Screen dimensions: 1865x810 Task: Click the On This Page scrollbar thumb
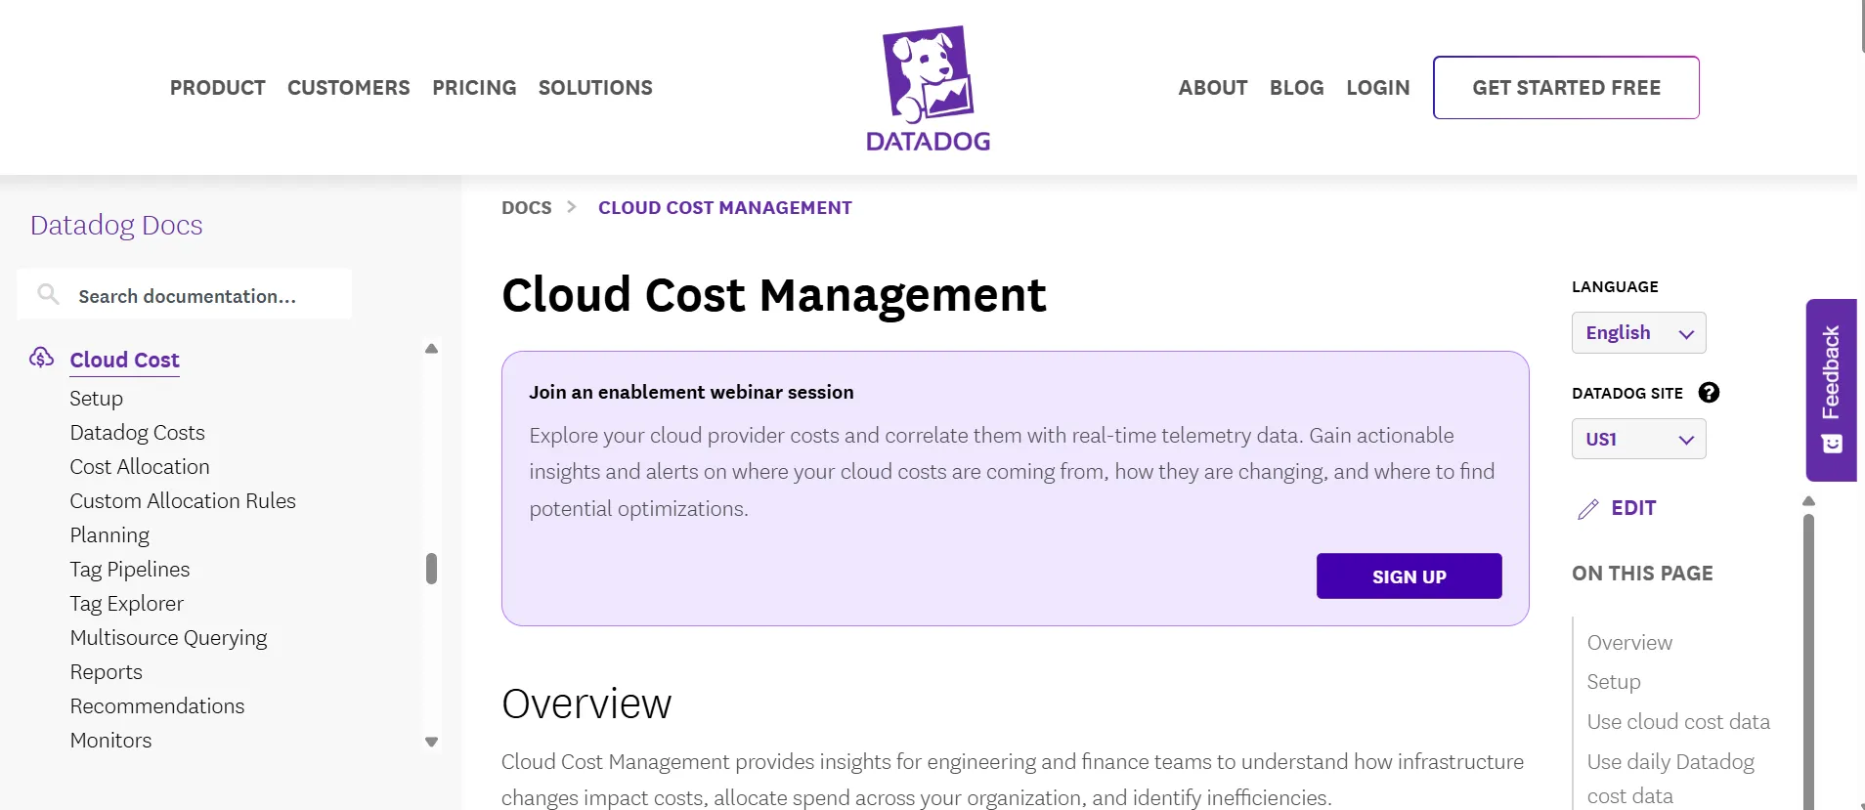[1808, 661]
